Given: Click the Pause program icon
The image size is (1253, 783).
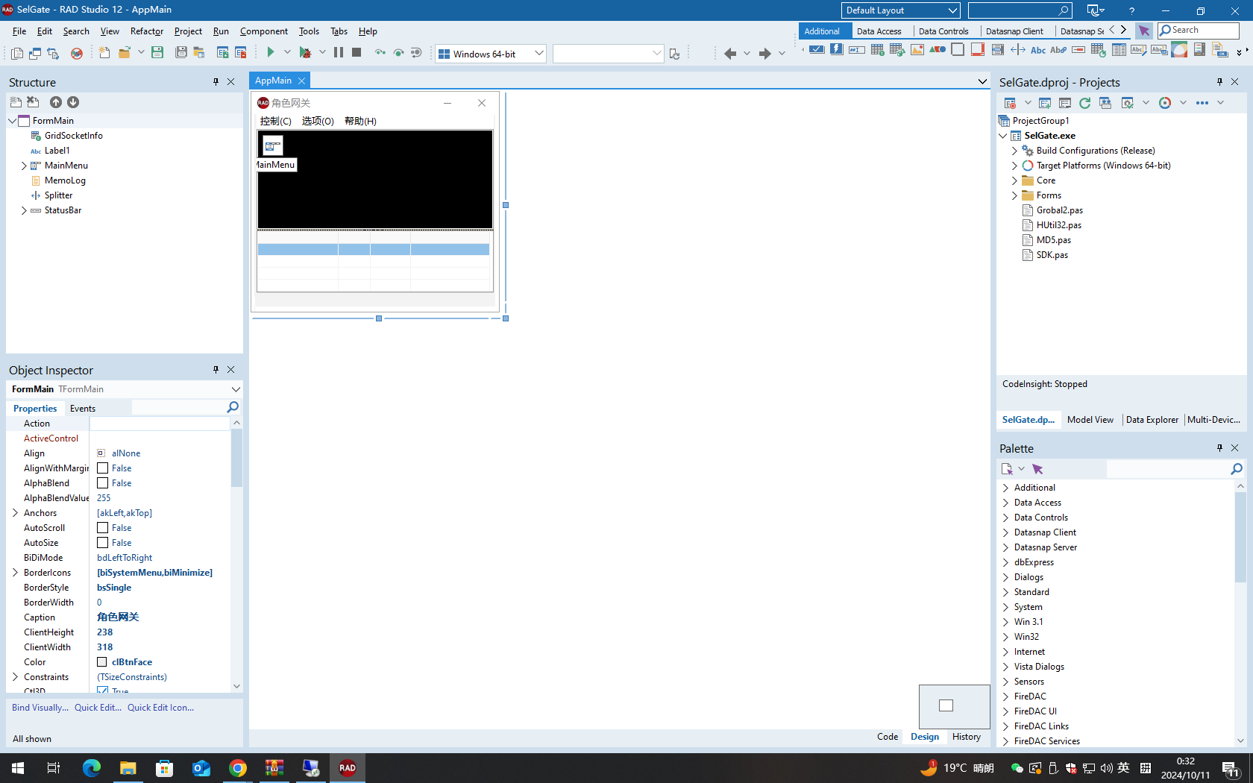Looking at the screenshot, I should click(x=339, y=52).
